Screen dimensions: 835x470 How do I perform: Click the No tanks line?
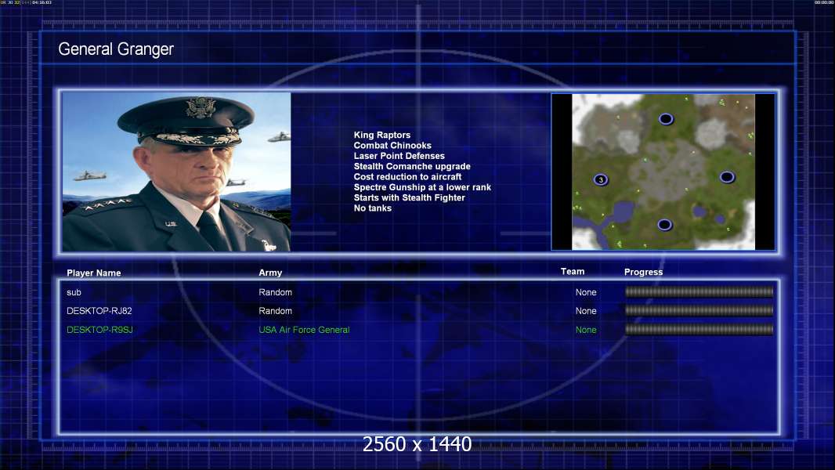pyautogui.click(x=373, y=208)
